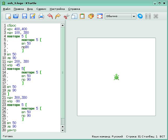Click the open folder icon
Screen dimensions: 168x140
(16, 16)
